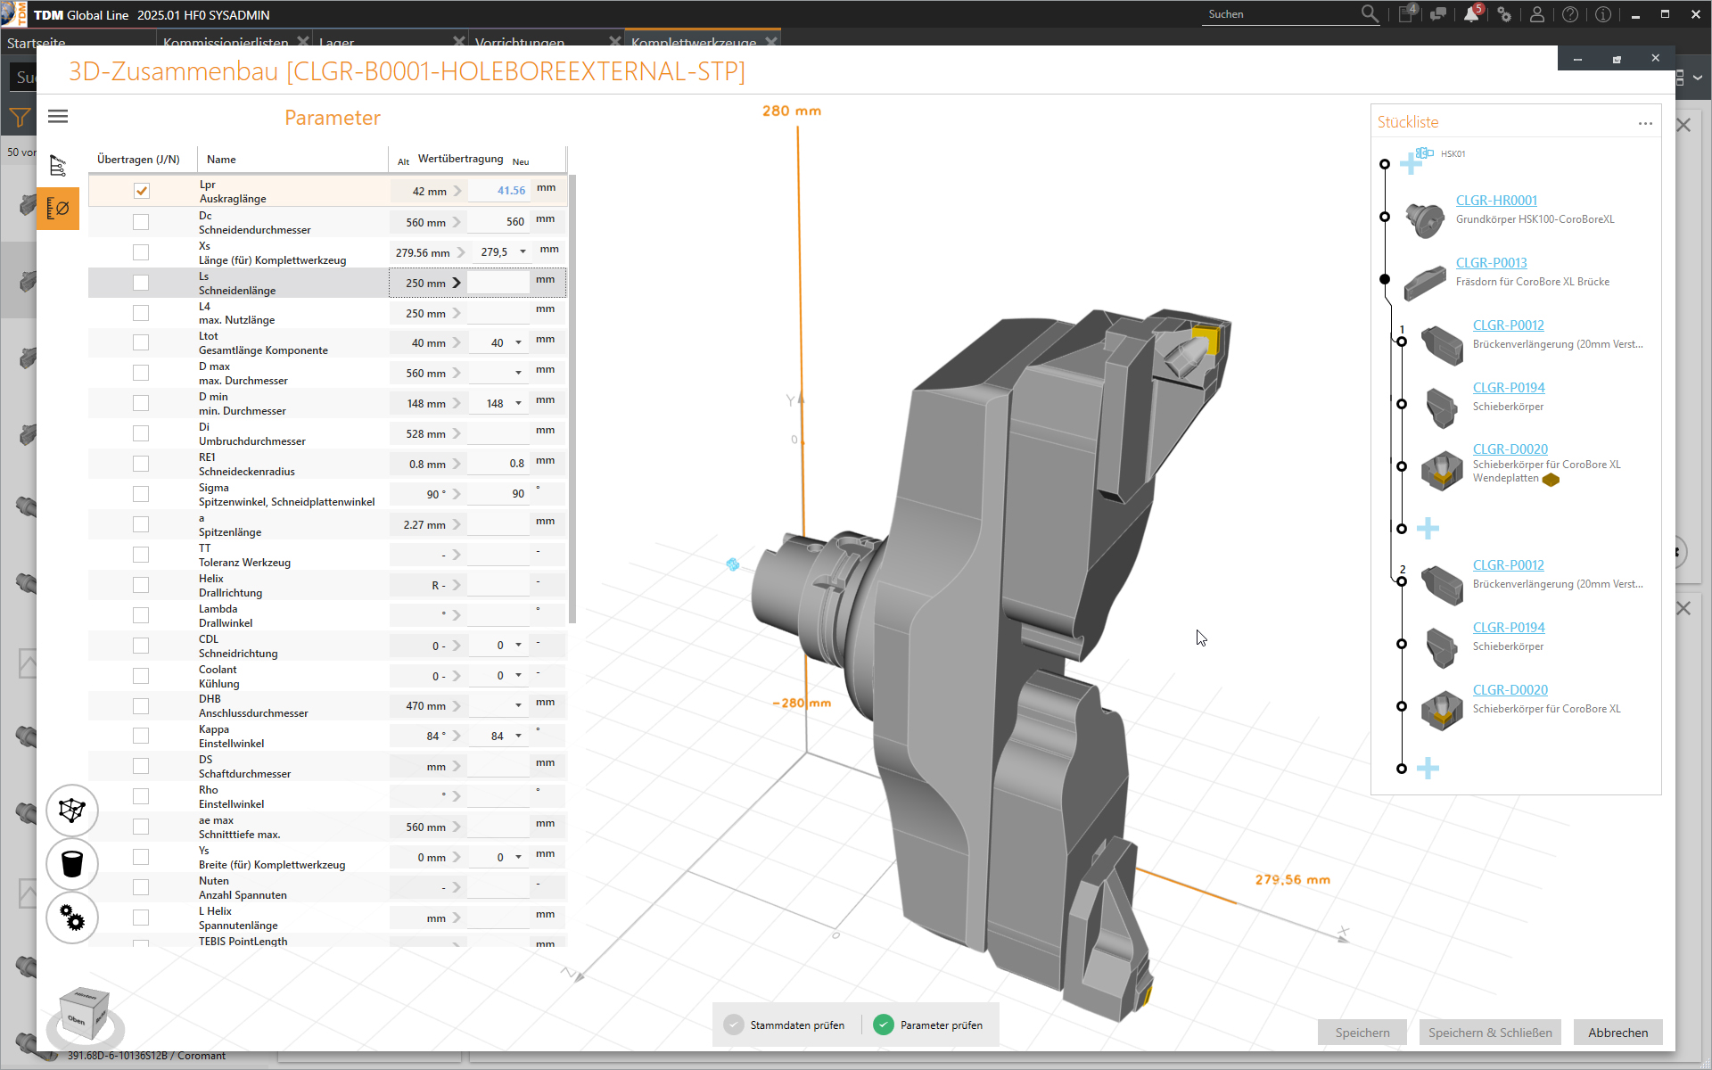Enable the transfer checkbox for Dc Schneidendurchmesser
The image size is (1712, 1070).
141,221
